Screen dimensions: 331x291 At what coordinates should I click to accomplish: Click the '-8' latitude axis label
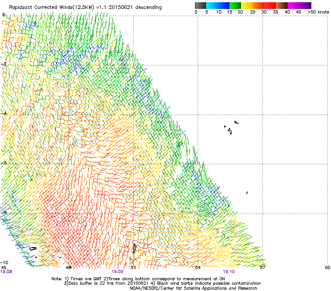point(4,212)
